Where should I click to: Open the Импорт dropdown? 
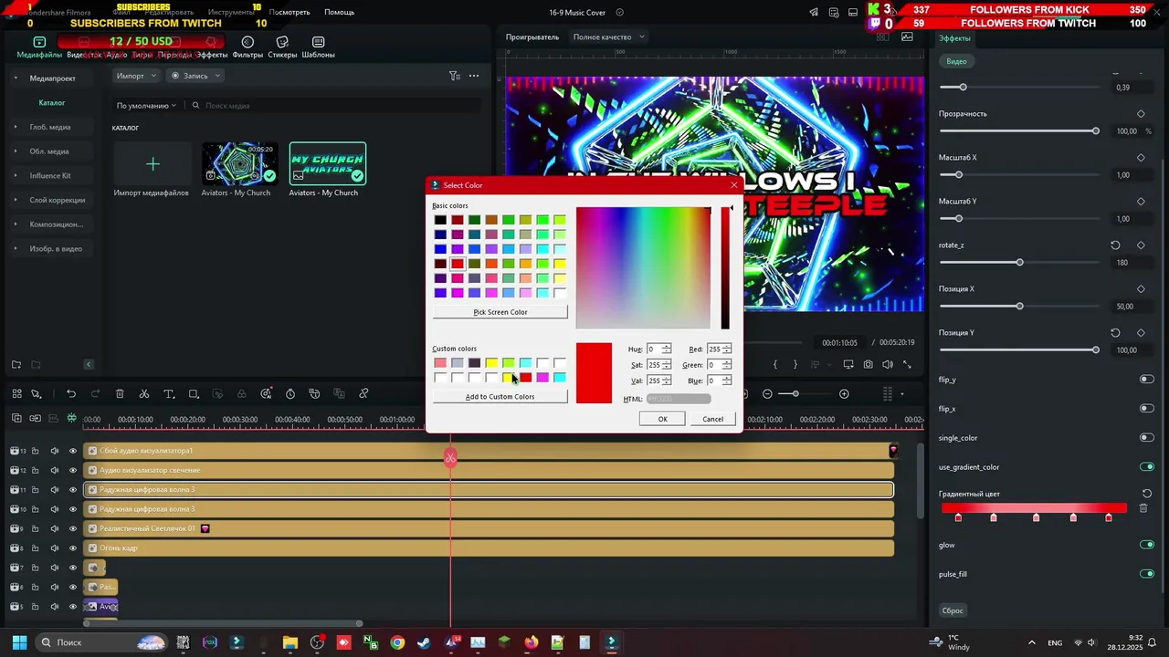click(x=136, y=76)
